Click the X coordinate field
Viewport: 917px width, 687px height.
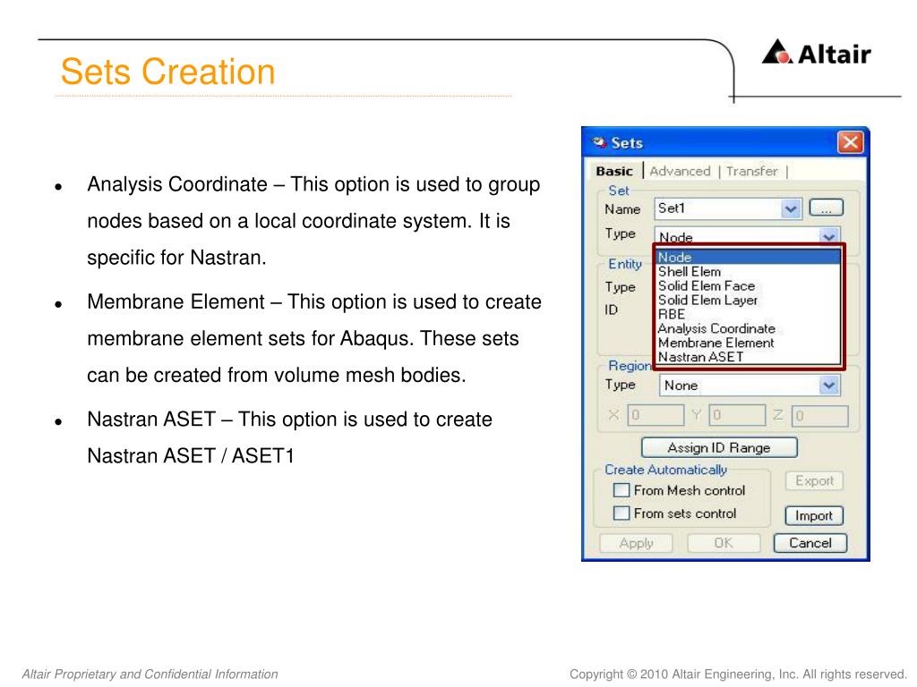[x=655, y=415]
